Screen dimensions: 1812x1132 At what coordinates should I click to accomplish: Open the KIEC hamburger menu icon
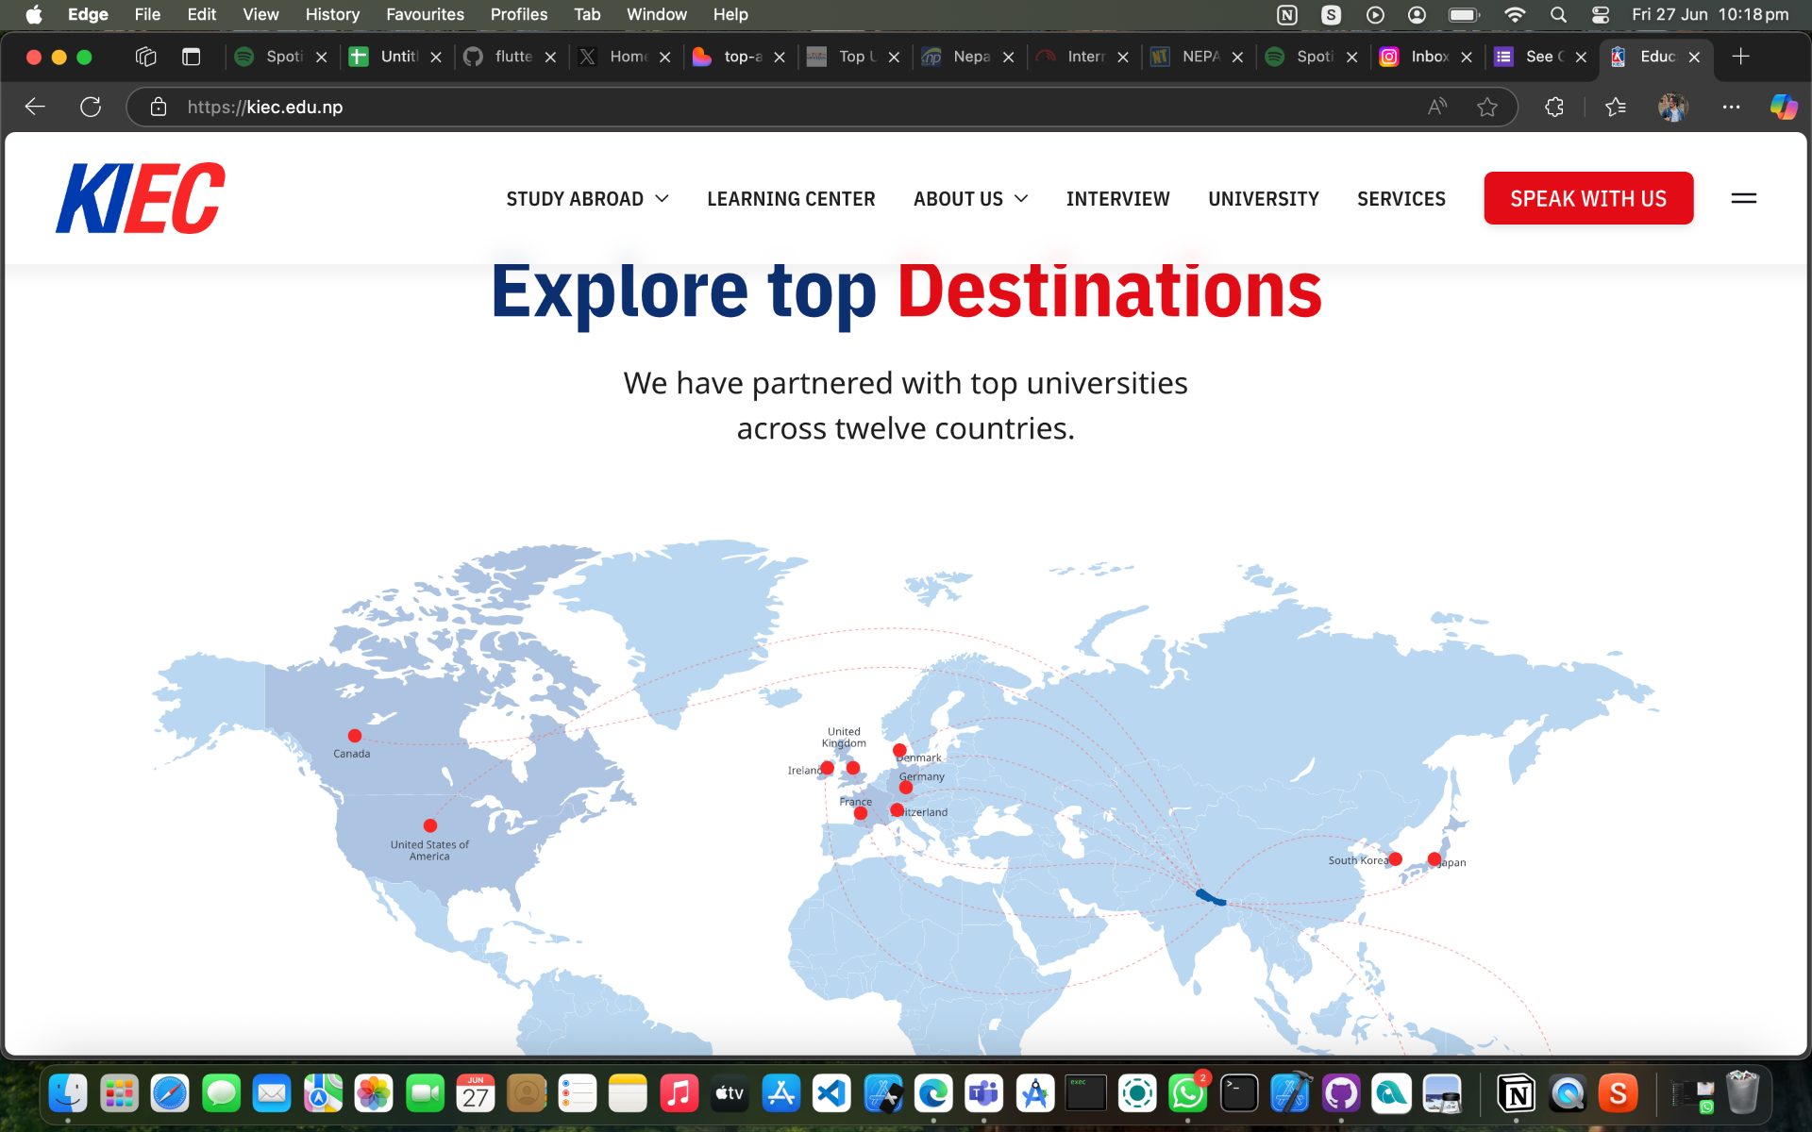click(x=1743, y=198)
